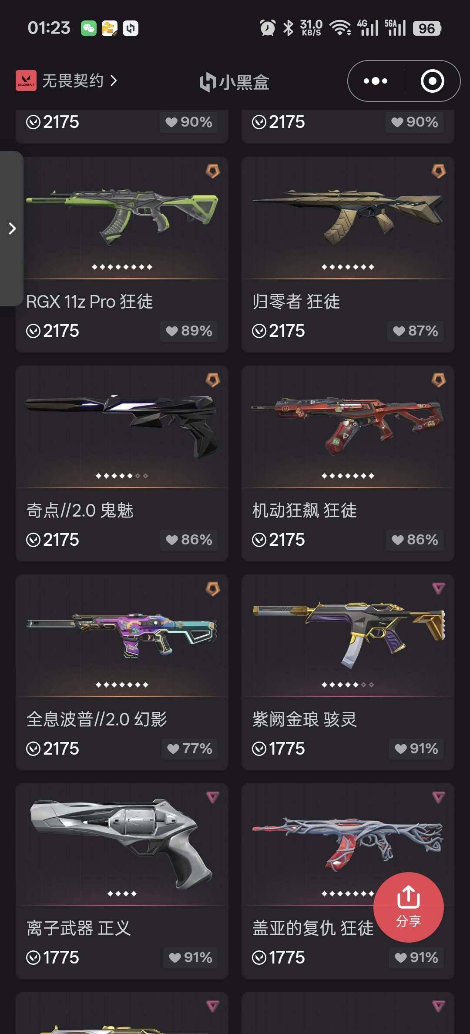The image size is (470, 1034).
Task: Expand the left side drawer arrow
Action: click(x=12, y=228)
